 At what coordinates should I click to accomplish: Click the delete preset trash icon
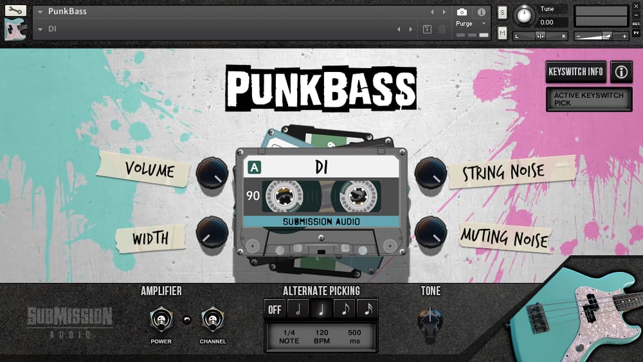pos(442,29)
